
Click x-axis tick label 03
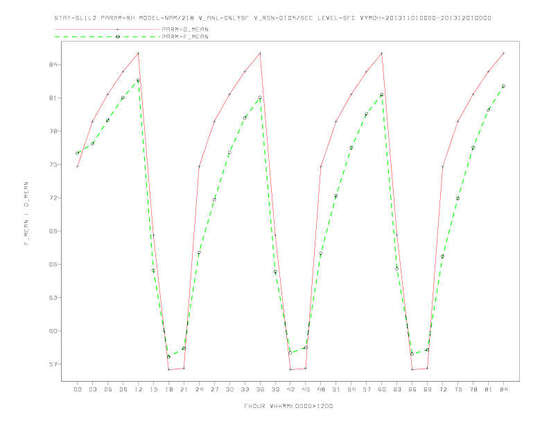93,389
